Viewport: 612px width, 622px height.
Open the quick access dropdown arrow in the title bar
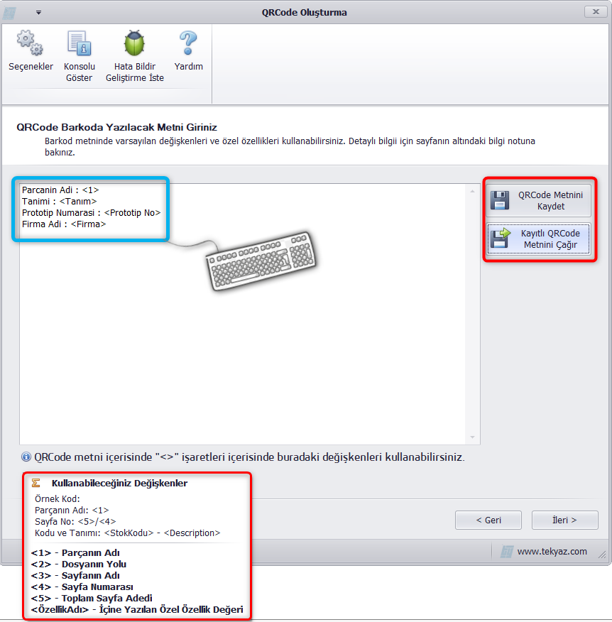pos(38,13)
